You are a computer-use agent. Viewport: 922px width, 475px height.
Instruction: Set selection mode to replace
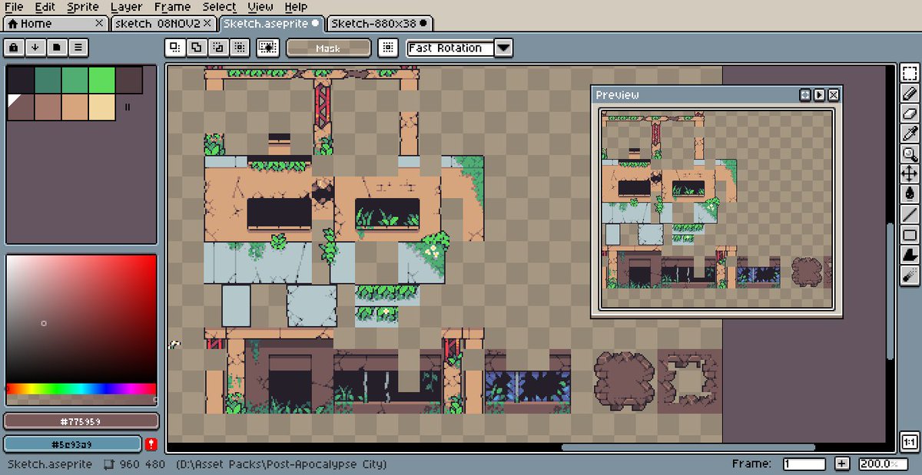tap(175, 48)
